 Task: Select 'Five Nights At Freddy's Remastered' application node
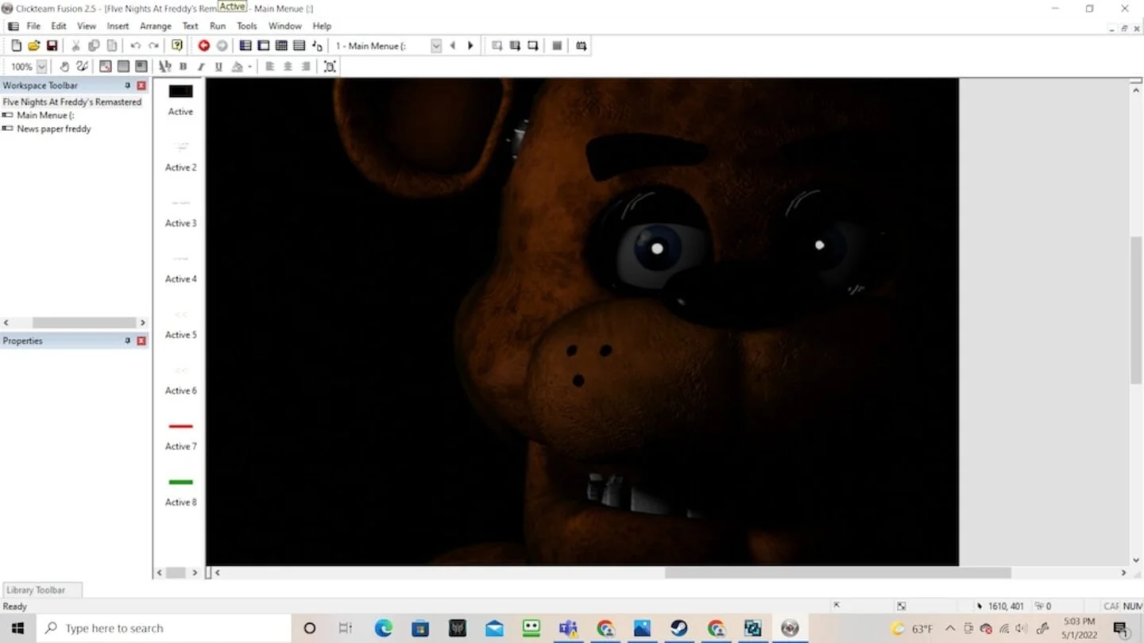point(71,102)
